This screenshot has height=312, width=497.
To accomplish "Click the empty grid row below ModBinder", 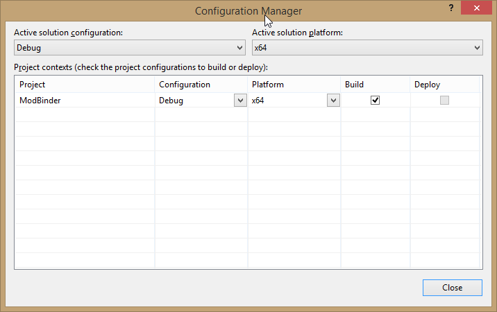I will tap(84, 115).
